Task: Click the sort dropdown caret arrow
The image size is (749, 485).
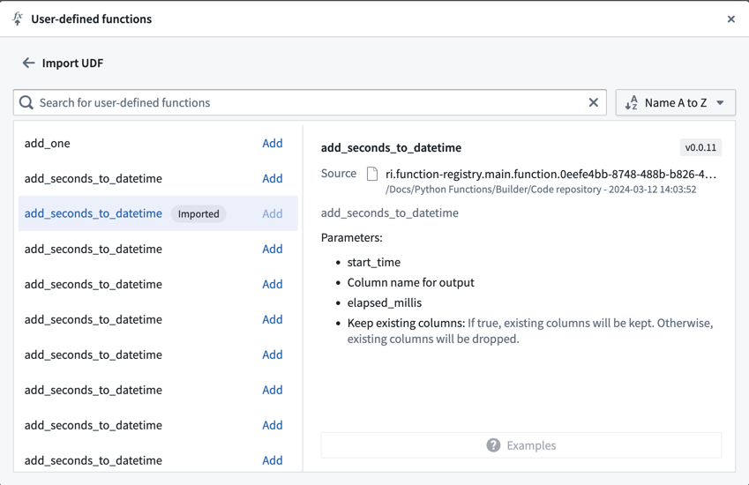Action: (x=721, y=102)
